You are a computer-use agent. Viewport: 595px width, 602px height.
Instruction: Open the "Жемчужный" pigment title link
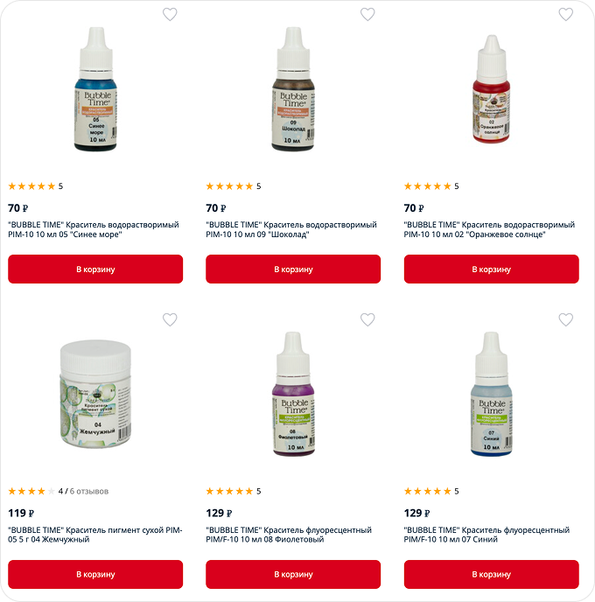(95, 535)
